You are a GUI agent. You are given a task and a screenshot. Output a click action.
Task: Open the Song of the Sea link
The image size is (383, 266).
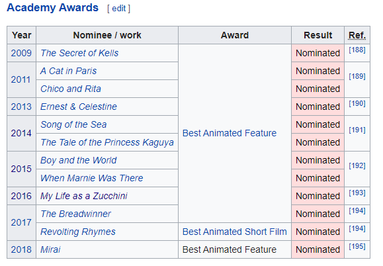coord(73,124)
